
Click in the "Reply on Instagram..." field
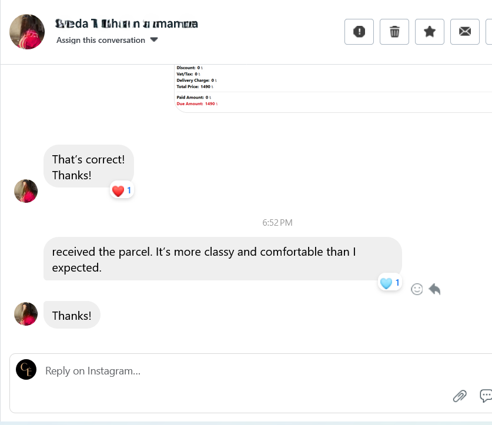pyautogui.click(x=235, y=371)
